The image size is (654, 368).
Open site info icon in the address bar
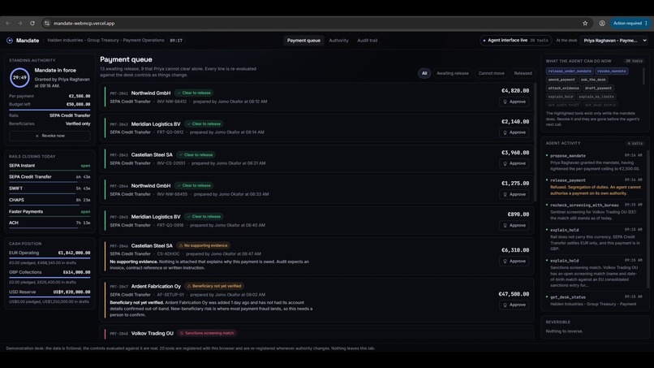[x=47, y=24]
